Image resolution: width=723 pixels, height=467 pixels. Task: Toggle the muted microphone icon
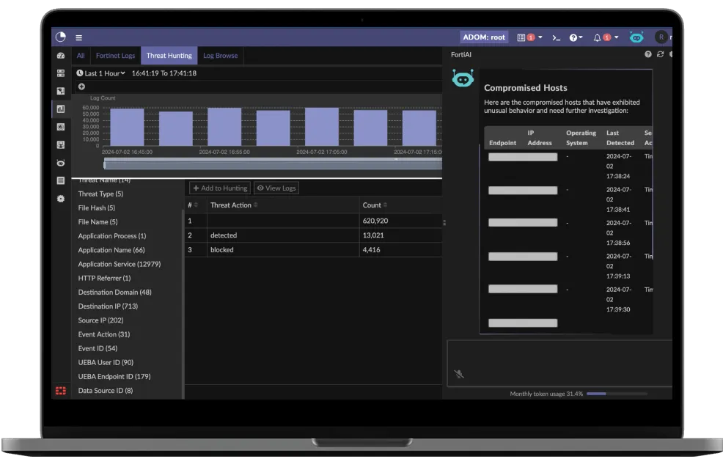tap(459, 374)
